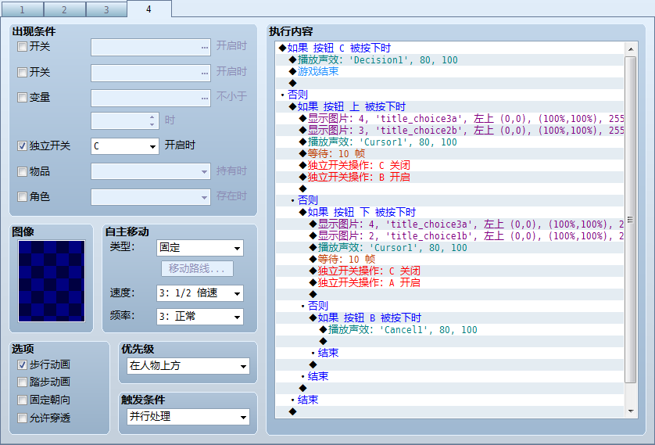Open the 优先级 dropdown 在人物上方
Image resolution: width=655 pixels, height=445 pixels.
point(188,366)
